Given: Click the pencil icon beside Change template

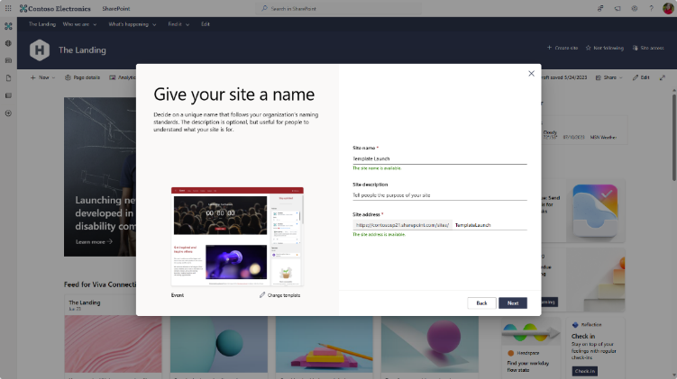Looking at the screenshot, I should coord(262,295).
